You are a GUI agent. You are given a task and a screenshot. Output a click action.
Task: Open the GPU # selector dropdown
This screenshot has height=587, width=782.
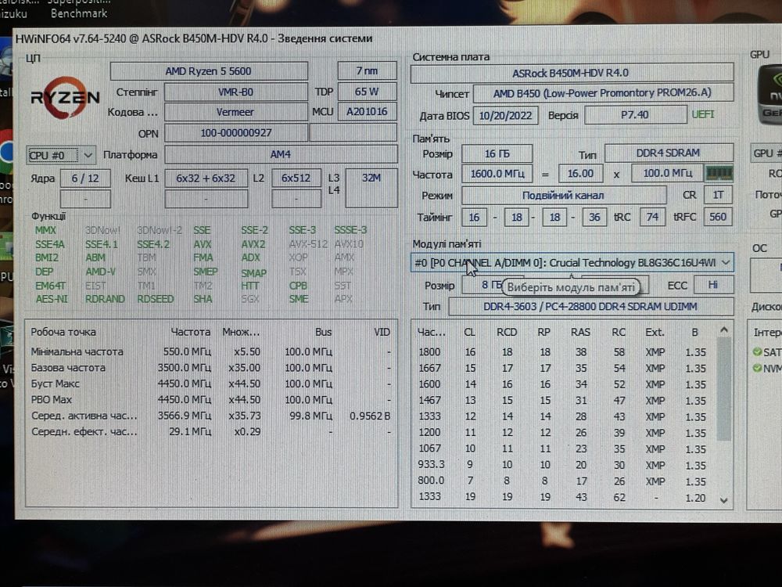pyautogui.click(x=766, y=153)
